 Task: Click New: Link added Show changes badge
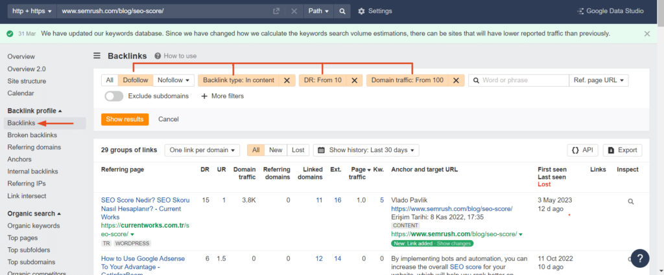(x=432, y=243)
